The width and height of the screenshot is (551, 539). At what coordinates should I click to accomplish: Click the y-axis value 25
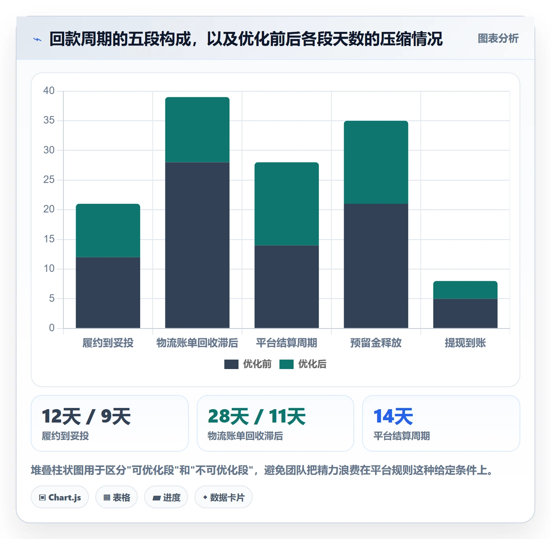click(x=49, y=180)
